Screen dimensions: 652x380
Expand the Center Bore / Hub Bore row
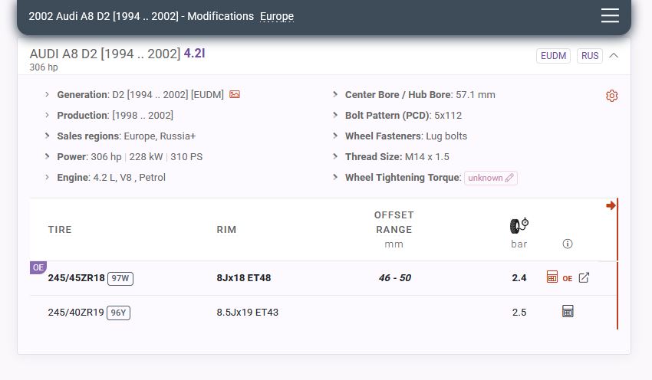[x=335, y=94]
